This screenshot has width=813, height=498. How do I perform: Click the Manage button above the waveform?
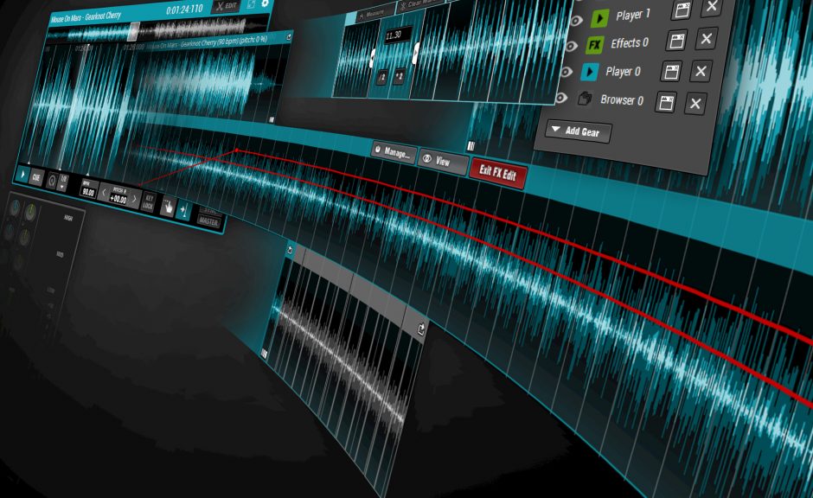pyautogui.click(x=393, y=152)
